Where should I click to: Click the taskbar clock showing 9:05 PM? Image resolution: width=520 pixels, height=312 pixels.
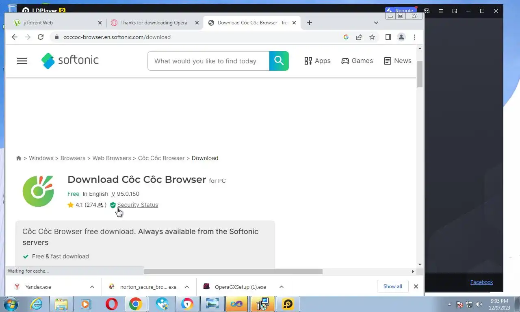click(x=499, y=304)
